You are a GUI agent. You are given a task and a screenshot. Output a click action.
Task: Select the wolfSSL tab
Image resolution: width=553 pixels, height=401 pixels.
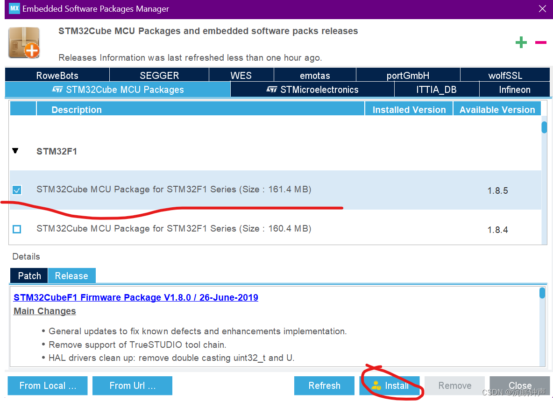pos(505,75)
